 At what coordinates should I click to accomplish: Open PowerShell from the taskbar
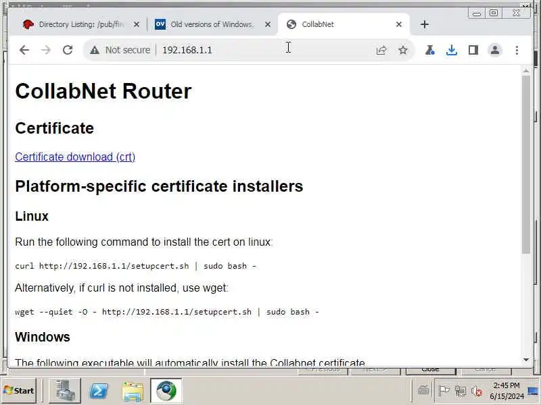[99, 391]
